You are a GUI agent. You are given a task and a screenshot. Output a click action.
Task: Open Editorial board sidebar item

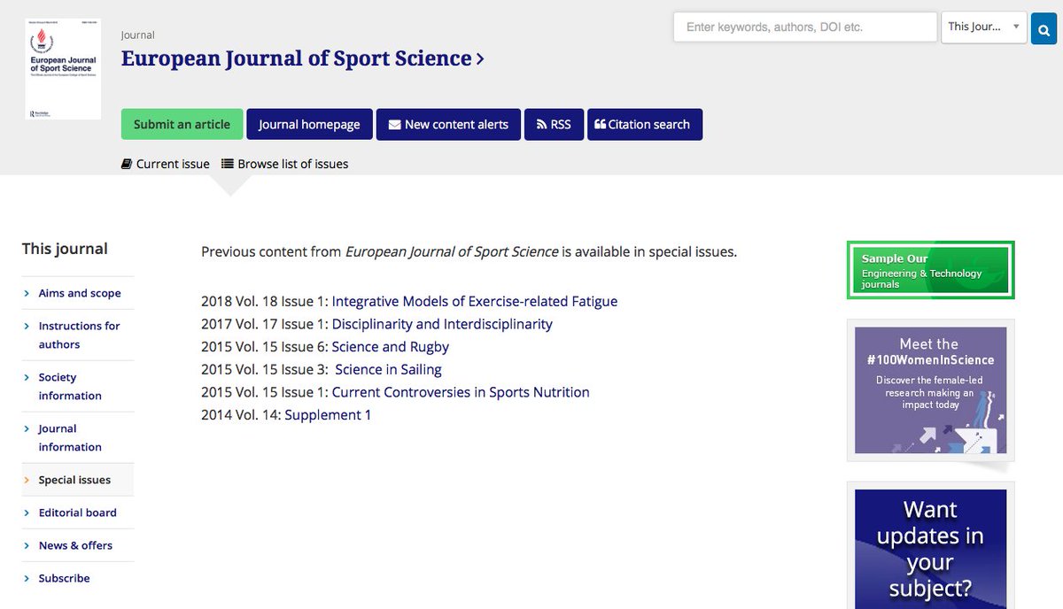tap(77, 513)
